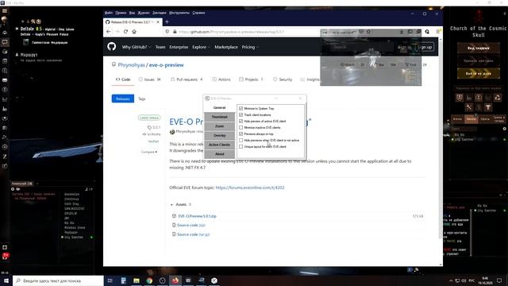Enable Hide previews when EVE client not active

[x=241, y=140]
